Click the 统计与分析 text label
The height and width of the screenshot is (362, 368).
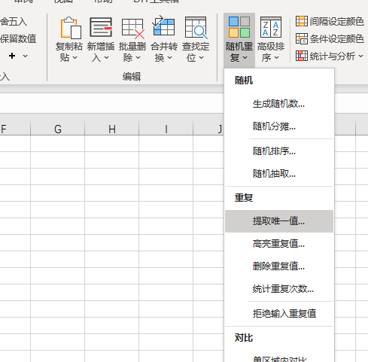tap(333, 56)
